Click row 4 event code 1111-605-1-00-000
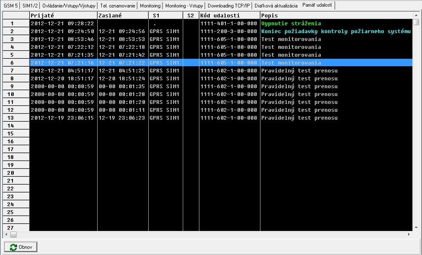The image size is (422, 255). pos(228,47)
